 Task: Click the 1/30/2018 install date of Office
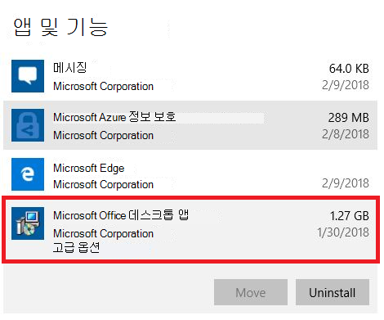[343, 232]
